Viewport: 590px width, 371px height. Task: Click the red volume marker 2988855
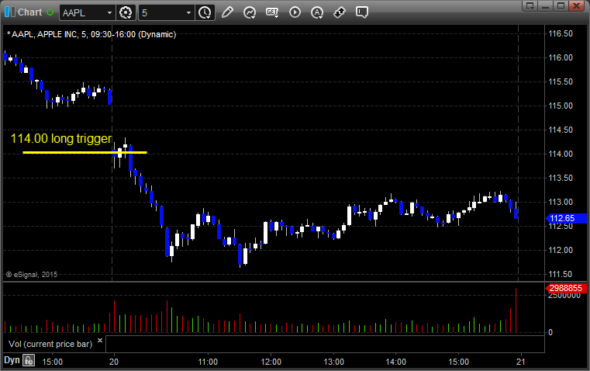(566, 288)
